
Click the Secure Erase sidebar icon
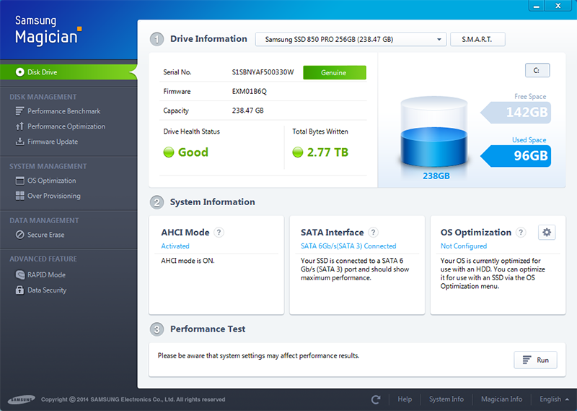[x=21, y=235]
